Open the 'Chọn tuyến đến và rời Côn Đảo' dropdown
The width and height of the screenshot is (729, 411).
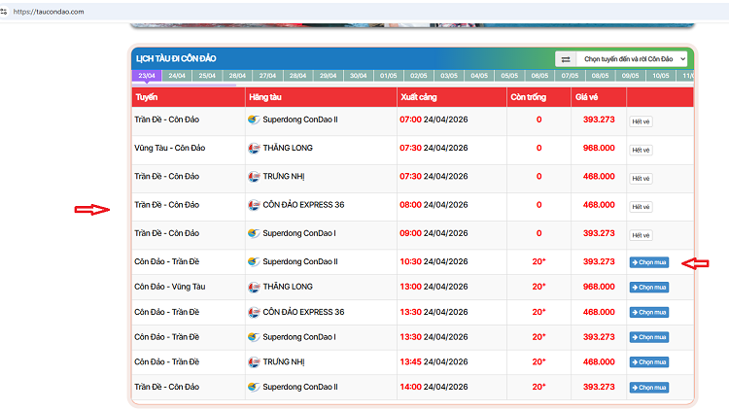click(634, 59)
